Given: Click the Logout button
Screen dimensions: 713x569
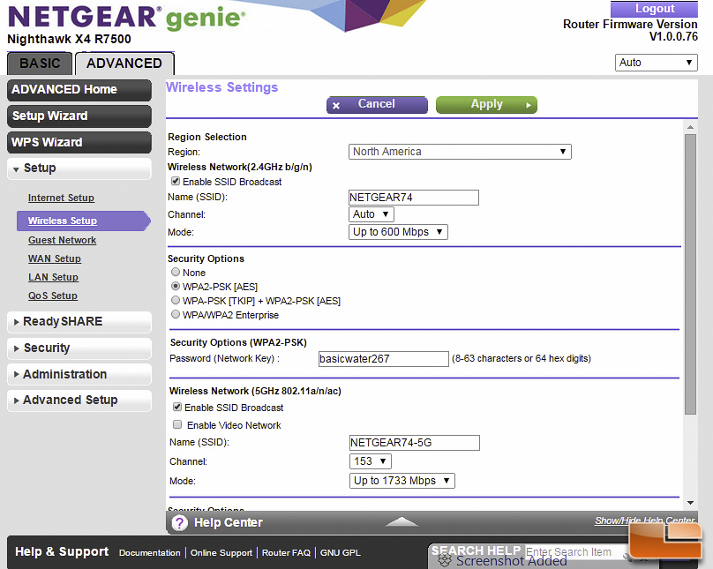Looking at the screenshot, I should (655, 9).
